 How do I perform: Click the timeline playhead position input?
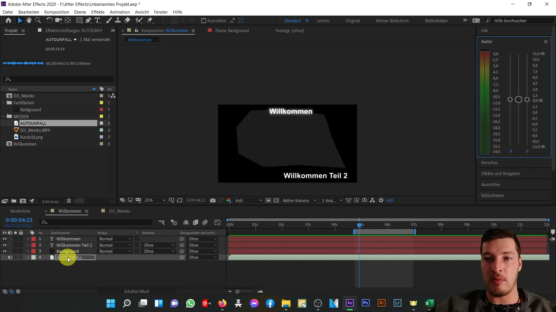[x=19, y=220]
